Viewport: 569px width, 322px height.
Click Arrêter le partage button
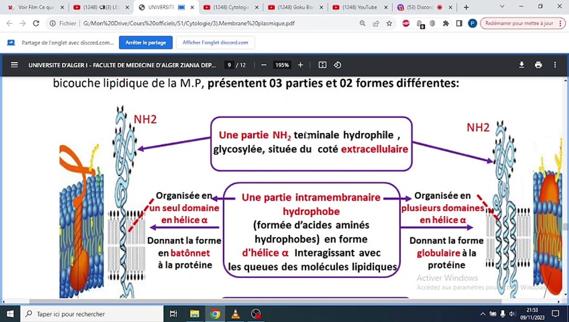click(146, 42)
